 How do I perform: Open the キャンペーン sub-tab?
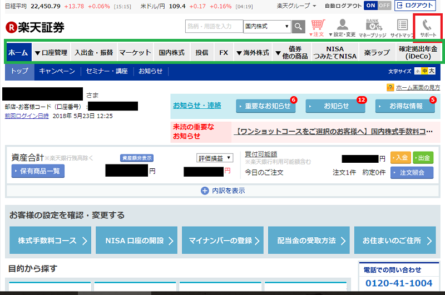tap(57, 71)
